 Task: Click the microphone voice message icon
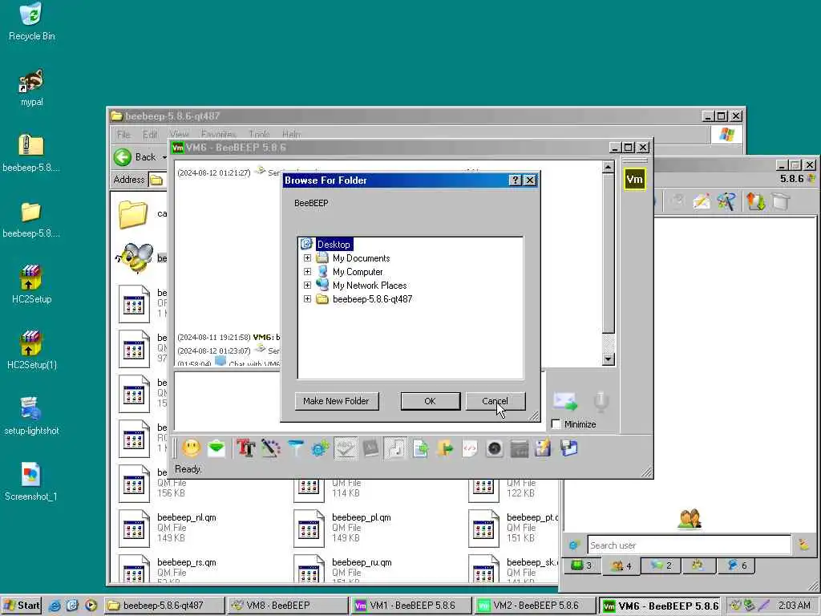pyautogui.click(x=601, y=401)
